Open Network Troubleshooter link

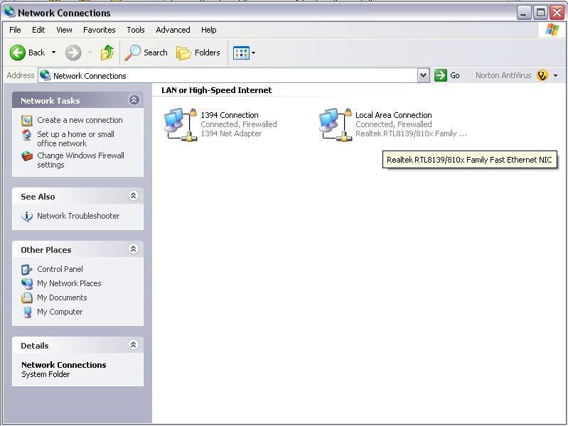point(78,216)
